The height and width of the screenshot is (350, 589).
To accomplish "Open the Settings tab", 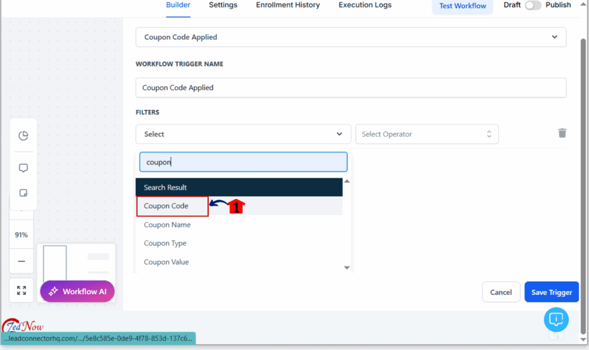I will click(223, 5).
